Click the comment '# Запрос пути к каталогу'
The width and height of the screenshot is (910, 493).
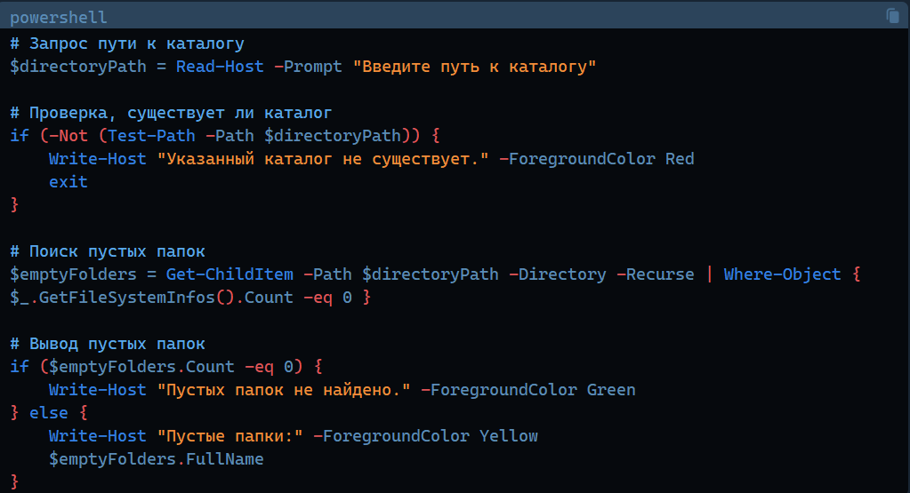pyautogui.click(x=127, y=44)
